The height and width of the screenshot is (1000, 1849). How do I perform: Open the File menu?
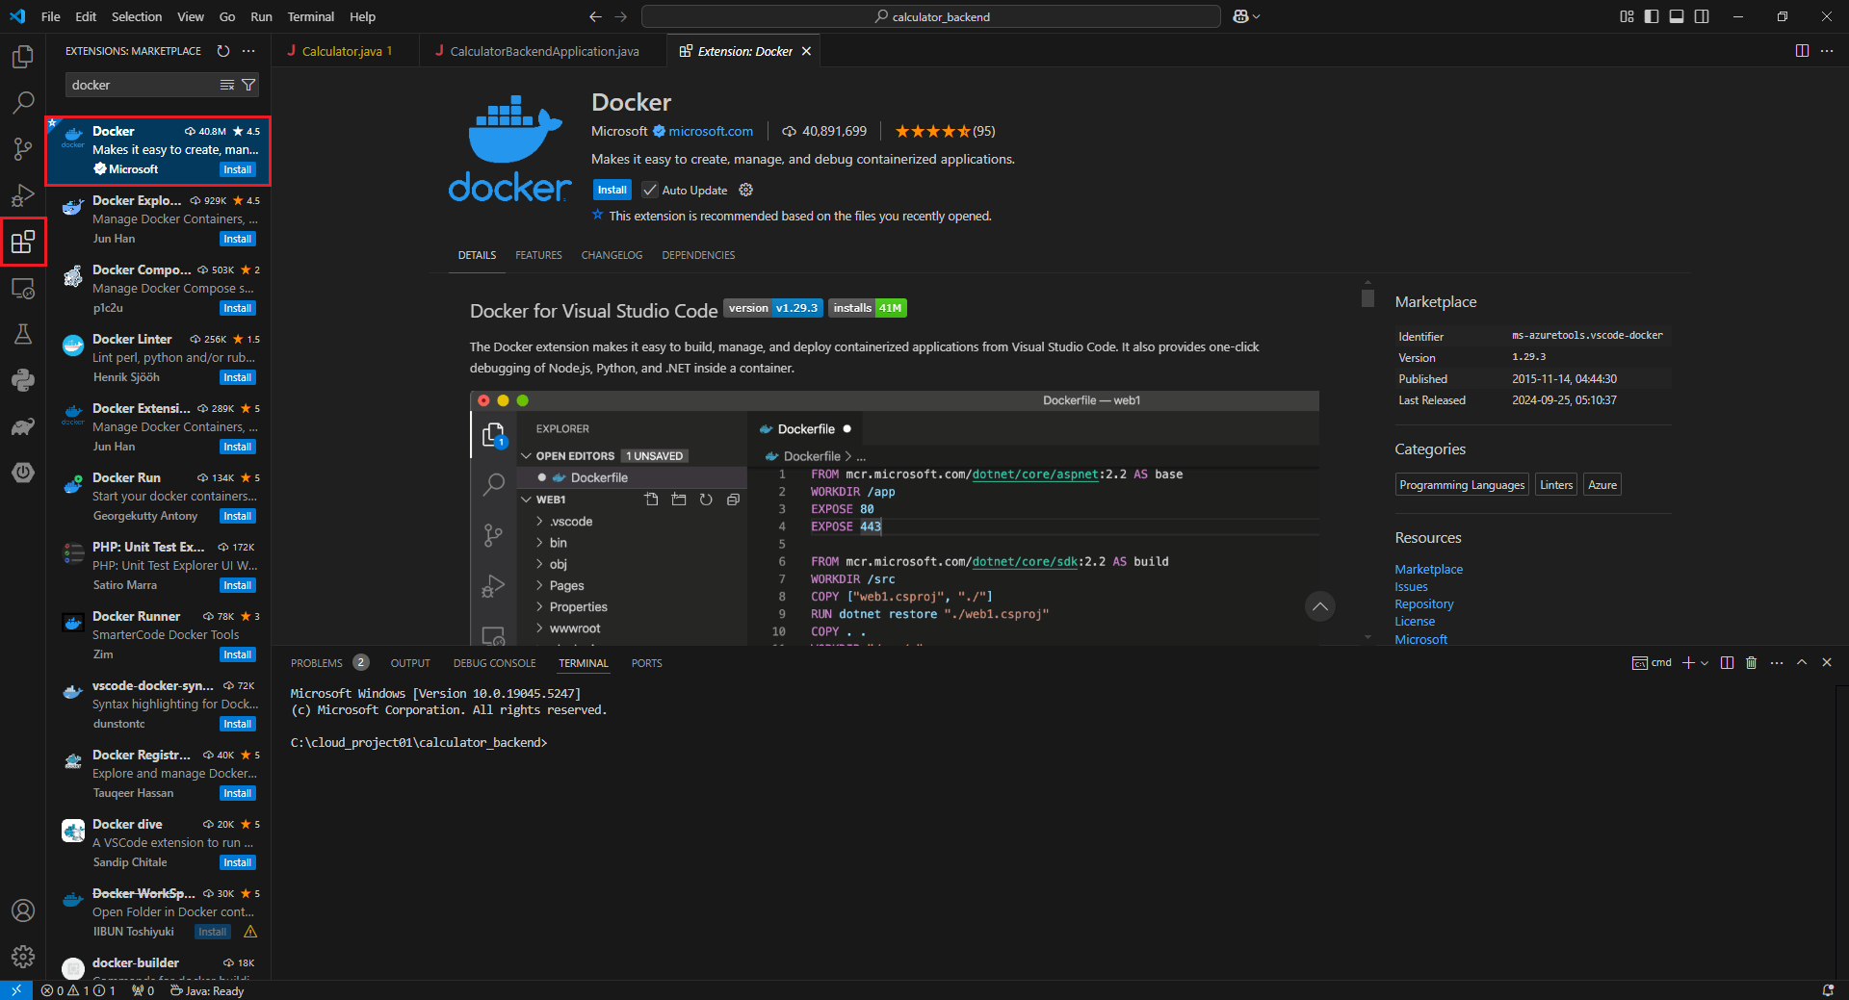pyautogui.click(x=51, y=16)
